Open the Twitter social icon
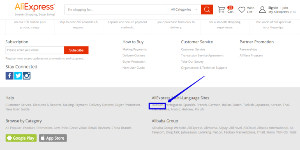Viewport: 300px width, 150px height. point(18,75)
